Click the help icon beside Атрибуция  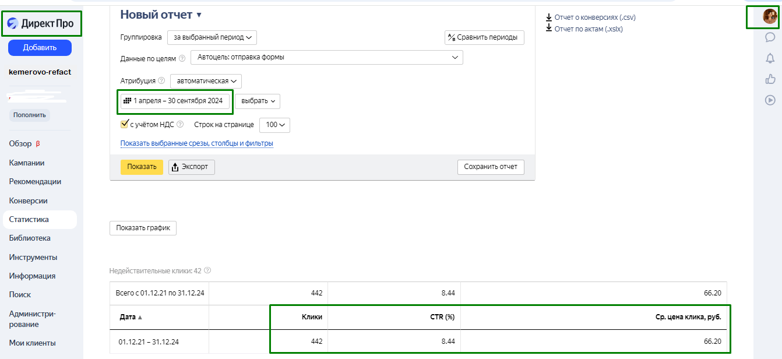[161, 82]
